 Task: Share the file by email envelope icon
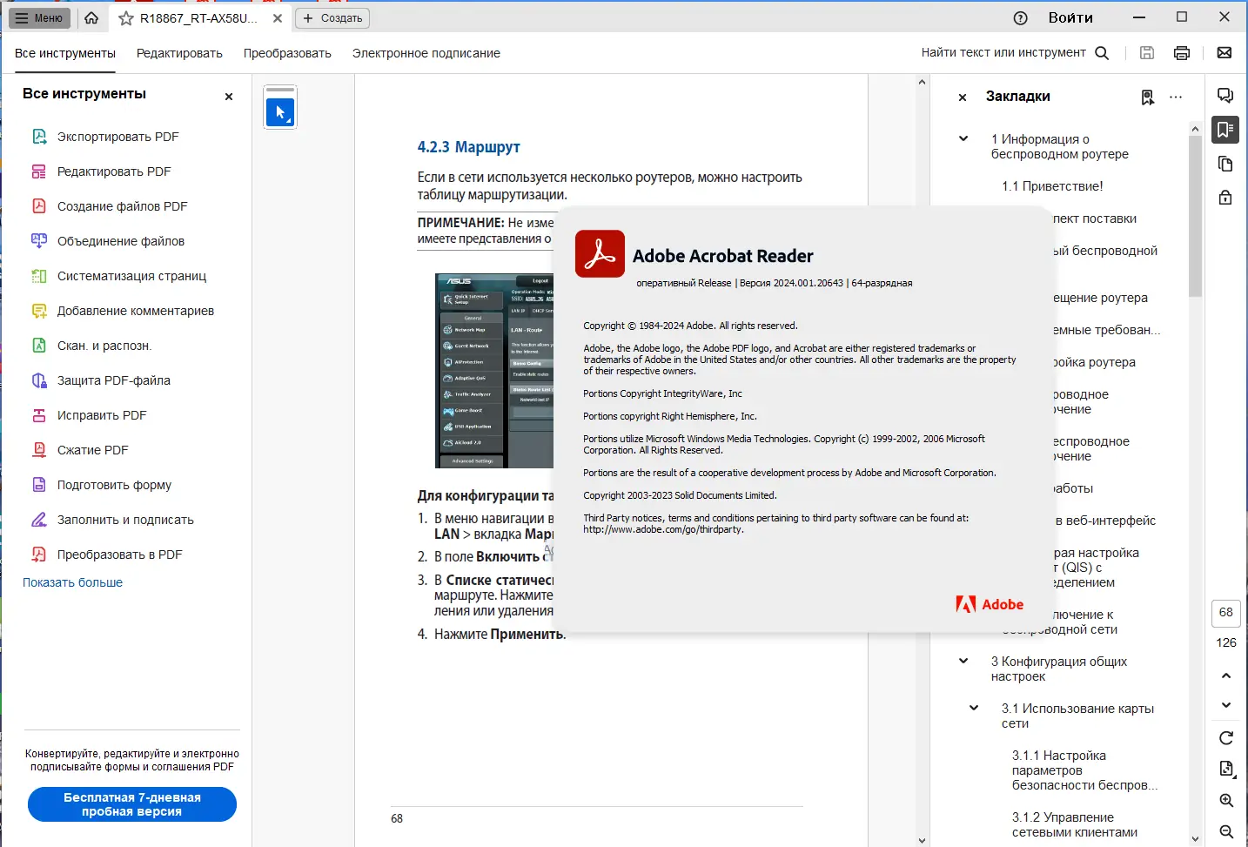[1225, 53]
